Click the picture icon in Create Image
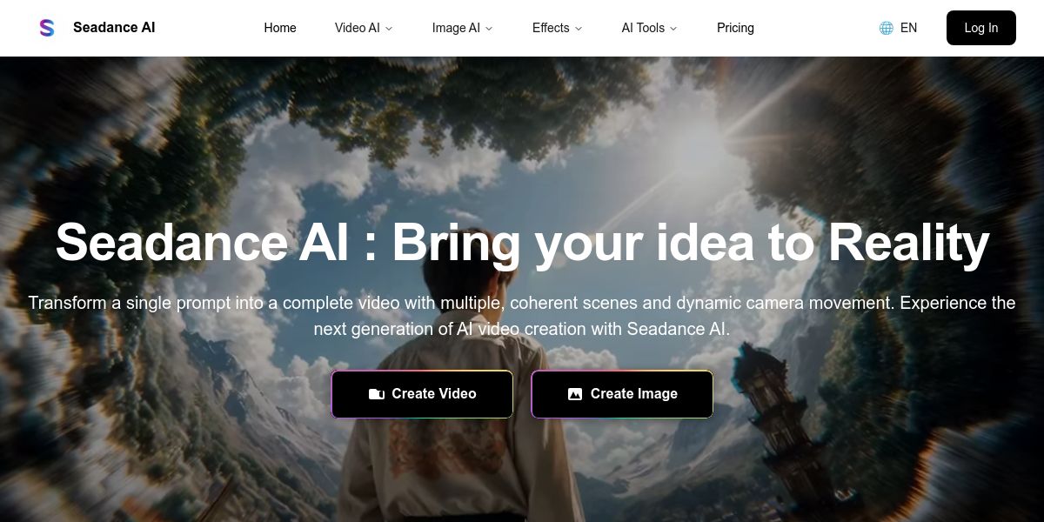The image size is (1044, 522). (575, 394)
